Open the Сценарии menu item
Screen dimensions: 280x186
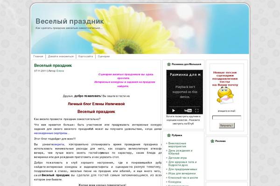(104, 56)
